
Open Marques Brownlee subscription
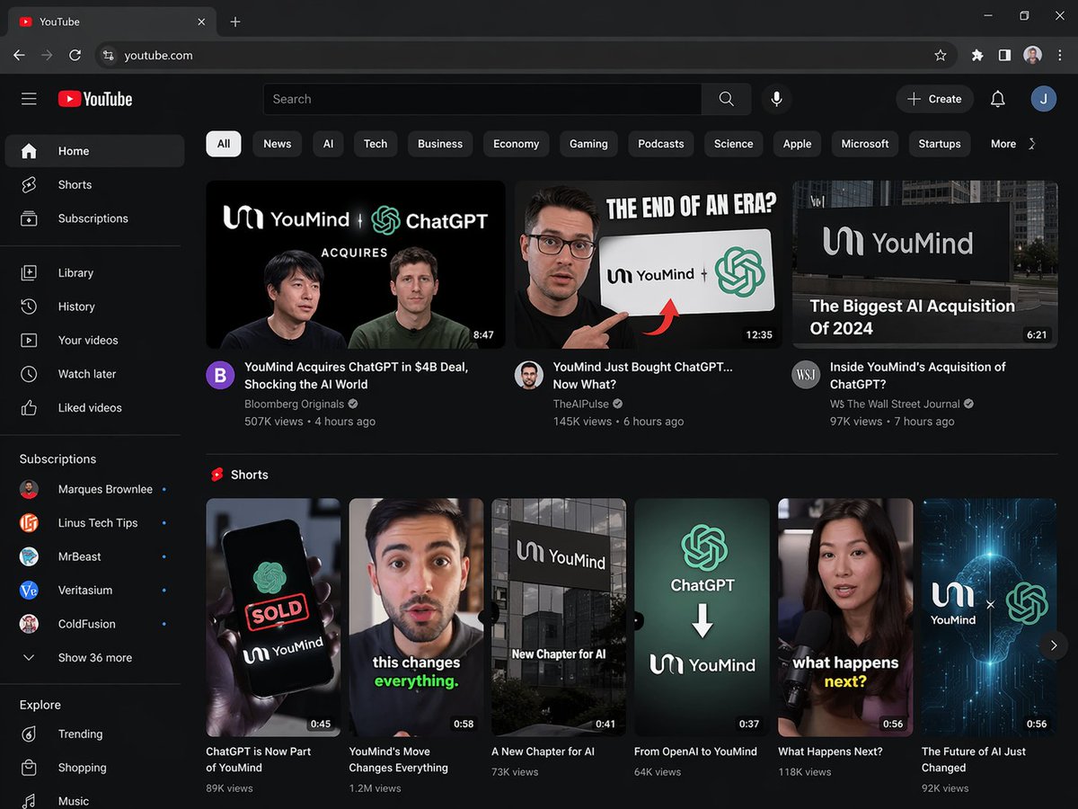94,489
